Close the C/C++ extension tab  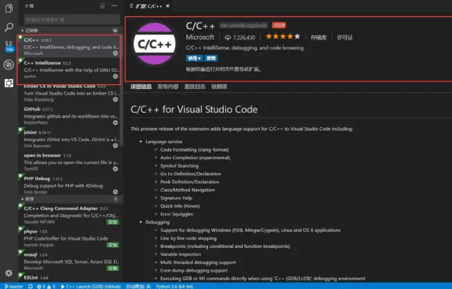pyautogui.click(x=168, y=6)
